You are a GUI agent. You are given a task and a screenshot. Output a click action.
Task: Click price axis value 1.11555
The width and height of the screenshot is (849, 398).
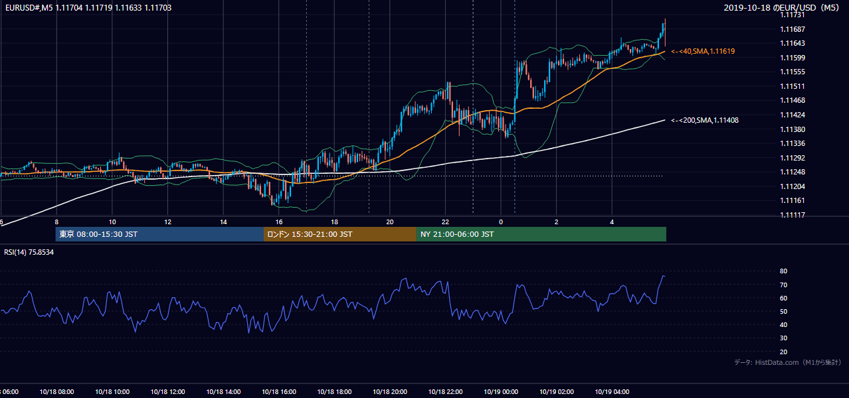coord(792,72)
